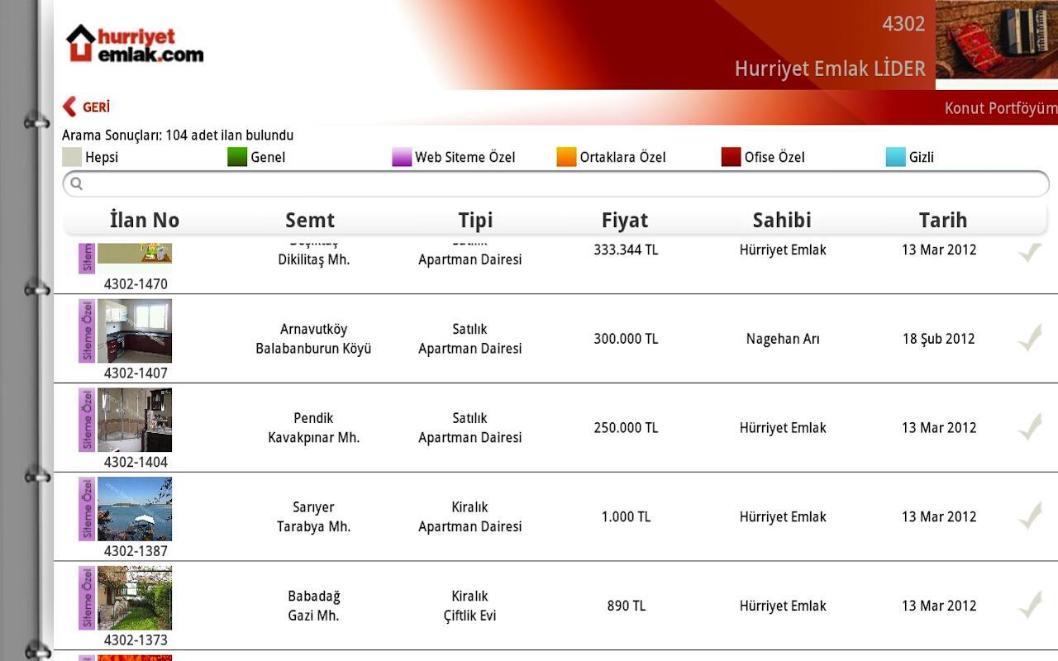Filter by purple Web Siteme Özel swatch
Viewport: 1058px width, 661px height.
coord(402,157)
